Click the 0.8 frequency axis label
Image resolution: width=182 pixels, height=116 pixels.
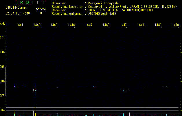click(x=2, y=81)
